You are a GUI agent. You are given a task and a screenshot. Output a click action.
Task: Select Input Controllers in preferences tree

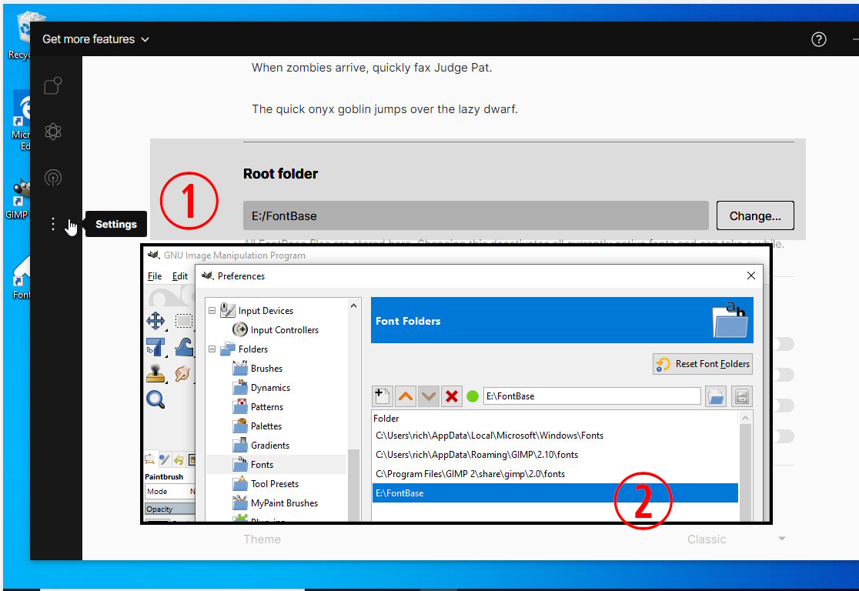click(x=284, y=329)
